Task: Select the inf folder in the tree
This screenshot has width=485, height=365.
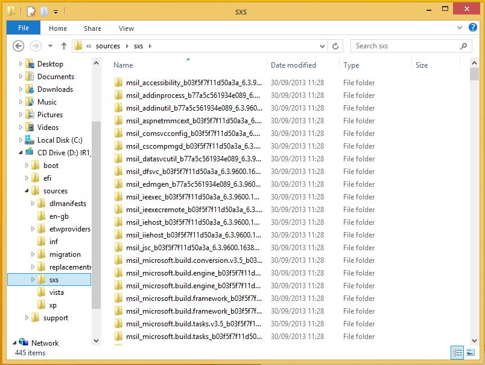Action: [x=54, y=242]
